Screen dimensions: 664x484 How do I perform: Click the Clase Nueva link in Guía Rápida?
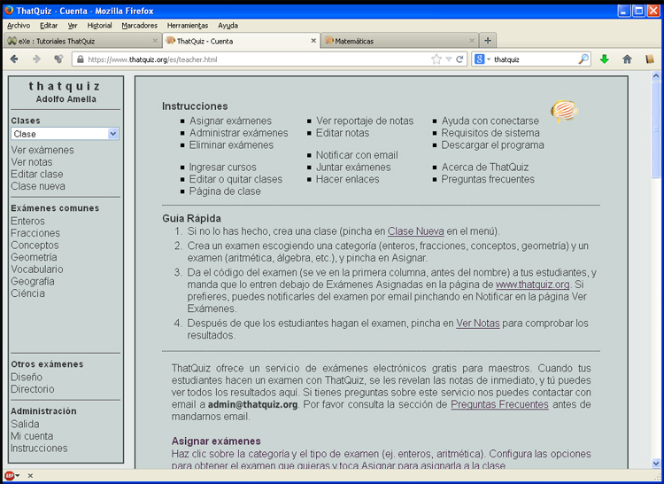pos(416,231)
